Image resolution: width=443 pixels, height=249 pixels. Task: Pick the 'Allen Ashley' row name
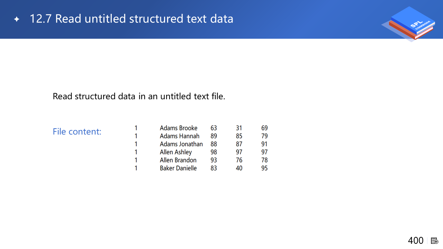[176, 152]
